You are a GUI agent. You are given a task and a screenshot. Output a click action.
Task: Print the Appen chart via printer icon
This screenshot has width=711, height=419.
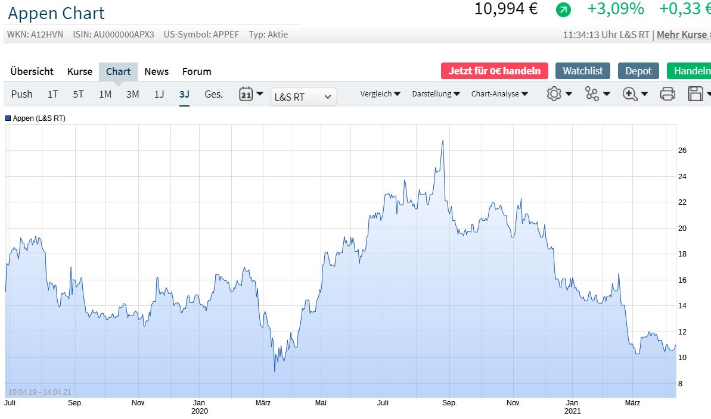click(x=667, y=94)
